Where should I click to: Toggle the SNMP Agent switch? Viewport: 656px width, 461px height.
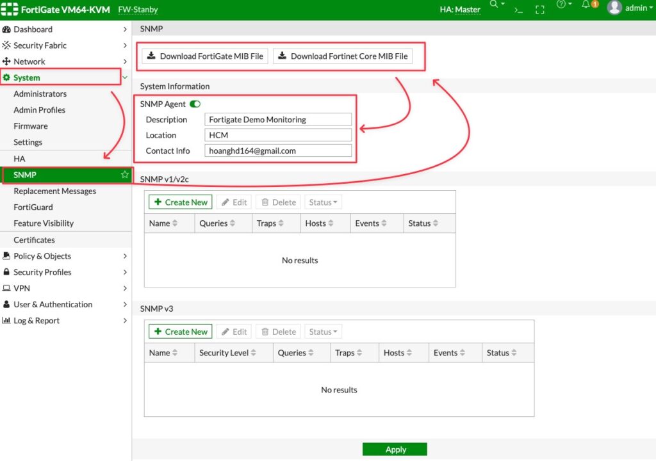coord(195,104)
